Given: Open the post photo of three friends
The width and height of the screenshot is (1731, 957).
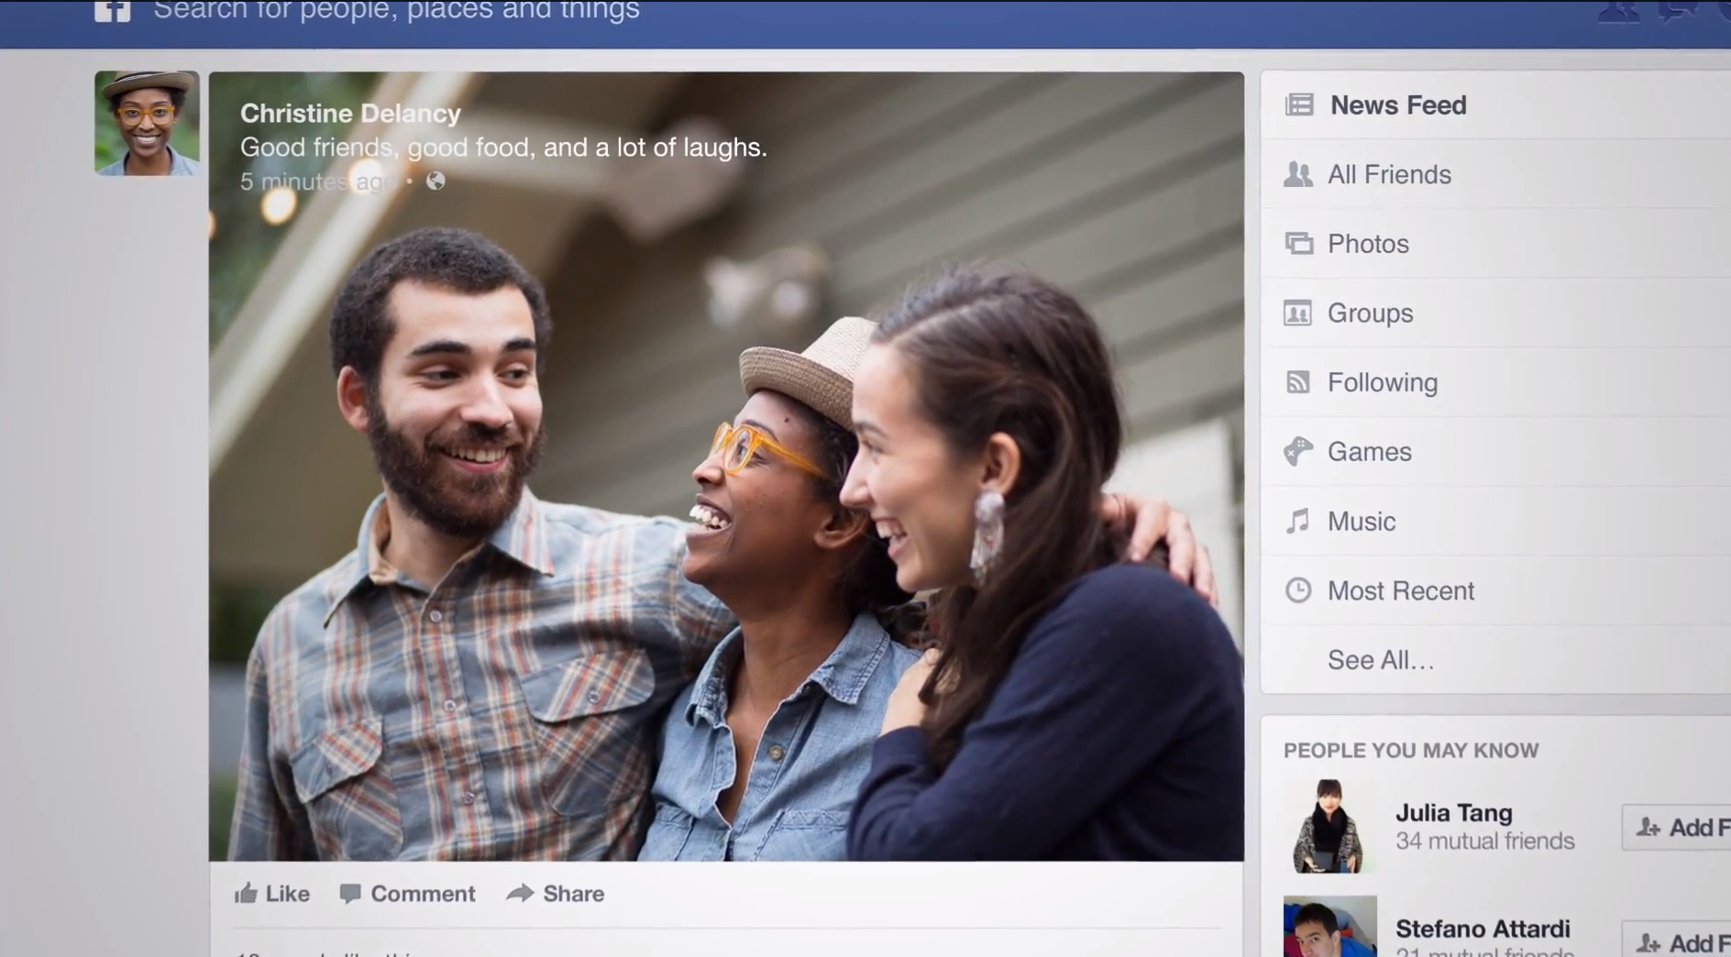Looking at the screenshot, I should pos(726,466).
